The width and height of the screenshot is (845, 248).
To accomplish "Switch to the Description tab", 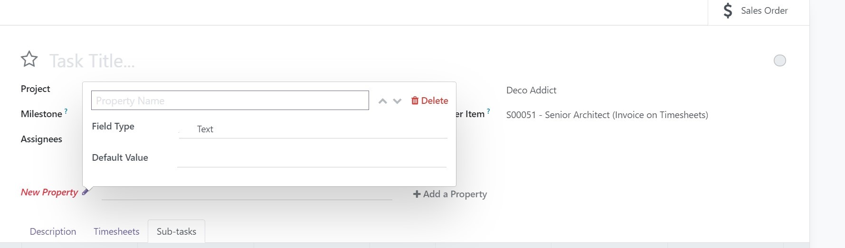I will [53, 231].
